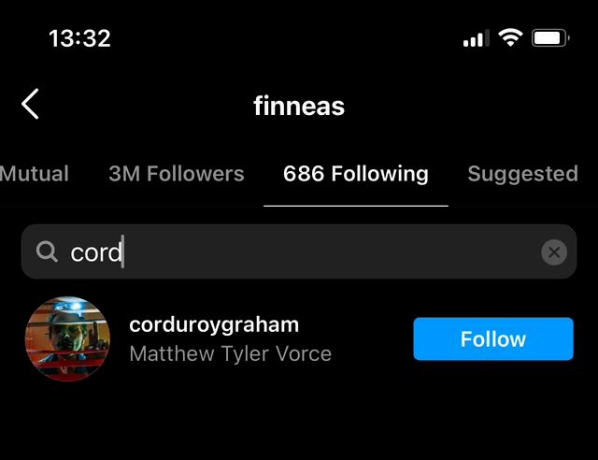The height and width of the screenshot is (460, 598).
Task: Tap the cellular signal bars icon
Action: click(x=476, y=38)
